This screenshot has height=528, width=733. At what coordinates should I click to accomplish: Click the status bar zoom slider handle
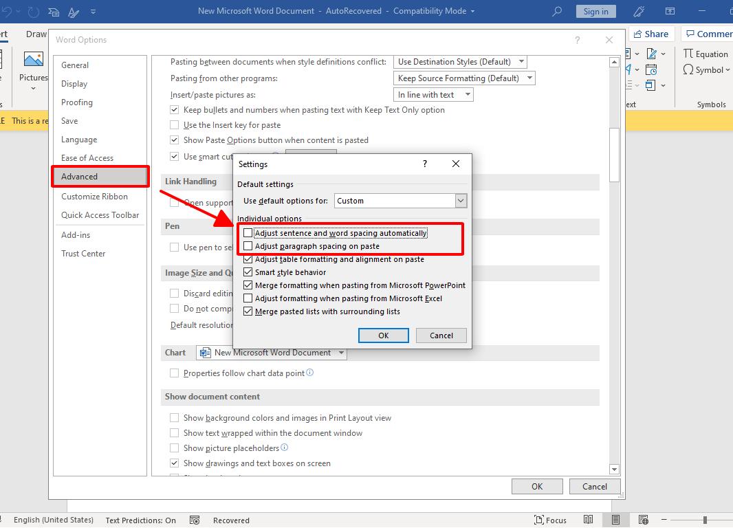(x=705, y=520)
